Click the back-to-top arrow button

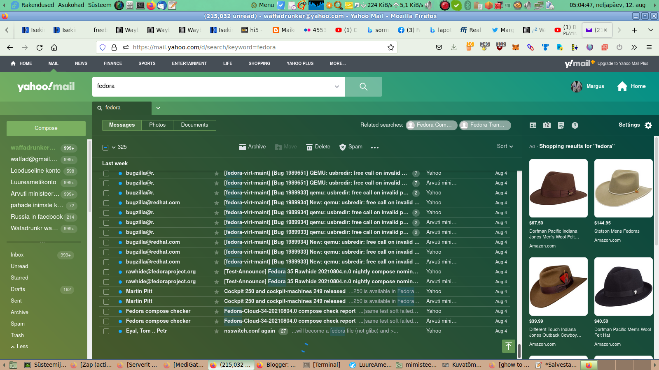tap(509, 346)
